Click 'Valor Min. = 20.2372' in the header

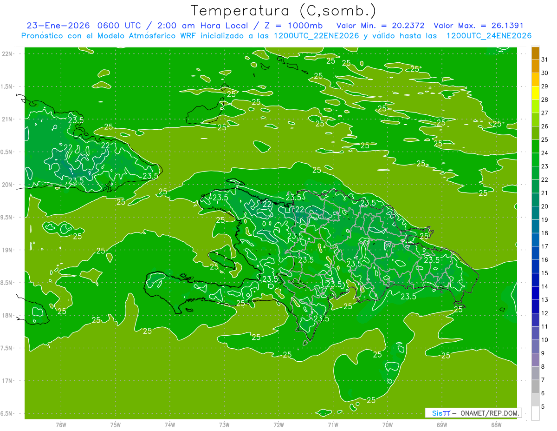[x=381, y=26]
